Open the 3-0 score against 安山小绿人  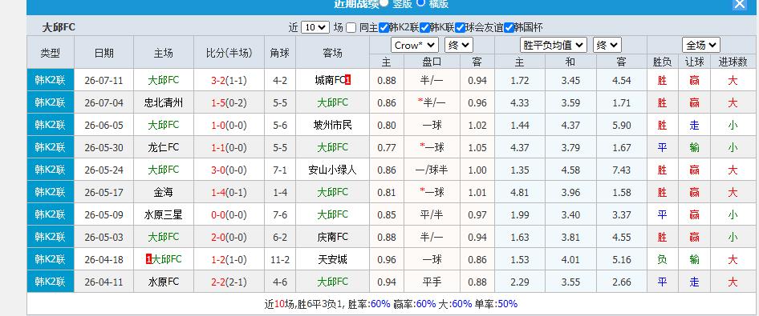click(x=219, y=170)
